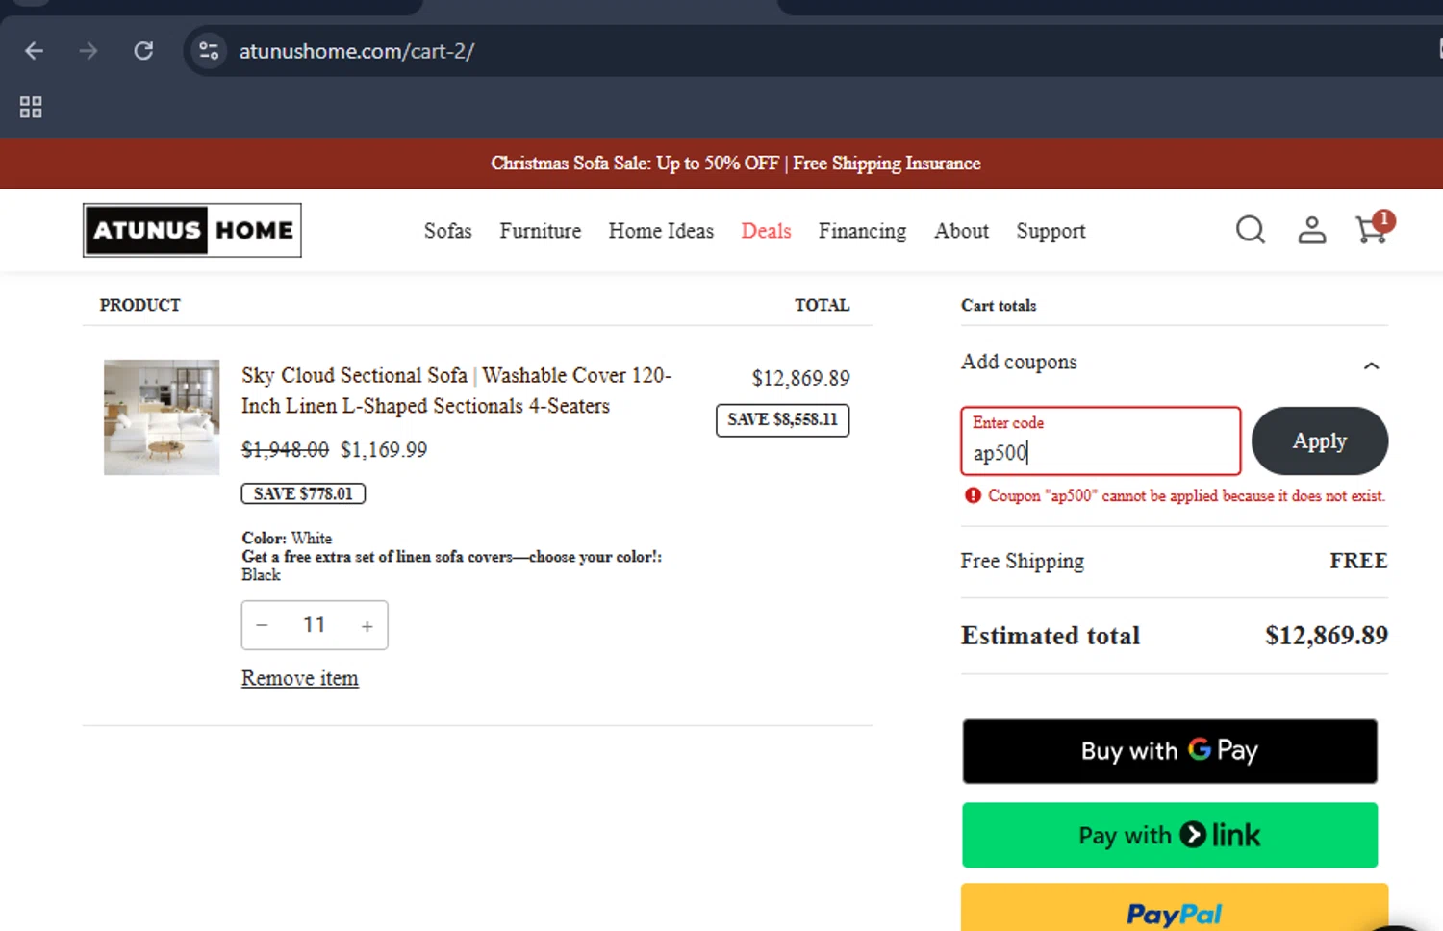Click the coupon Enter code field
1443x931 pixels.
(x=1101, y=440)
